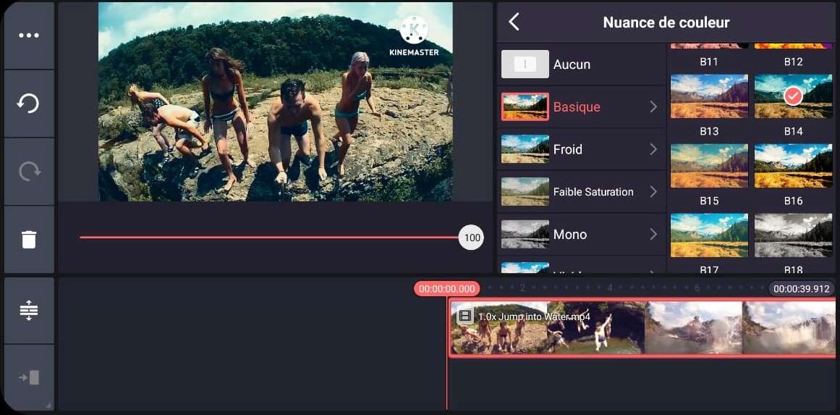
Task: Apply the black-and-white B18 filter
Action: (793, 235)
